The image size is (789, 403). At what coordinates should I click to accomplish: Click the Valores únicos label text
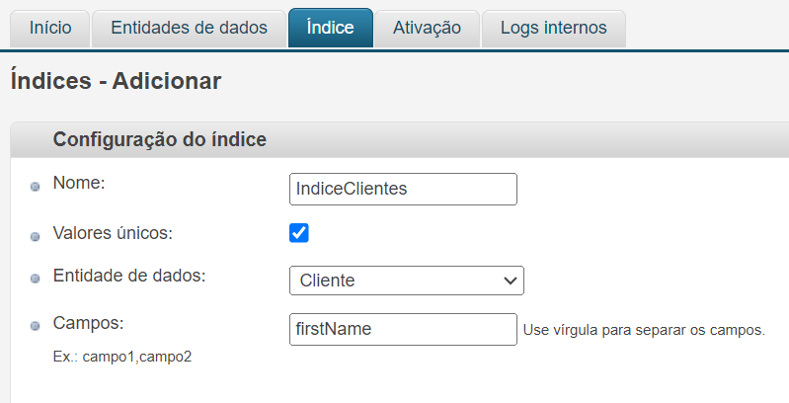tap(113, 234)
